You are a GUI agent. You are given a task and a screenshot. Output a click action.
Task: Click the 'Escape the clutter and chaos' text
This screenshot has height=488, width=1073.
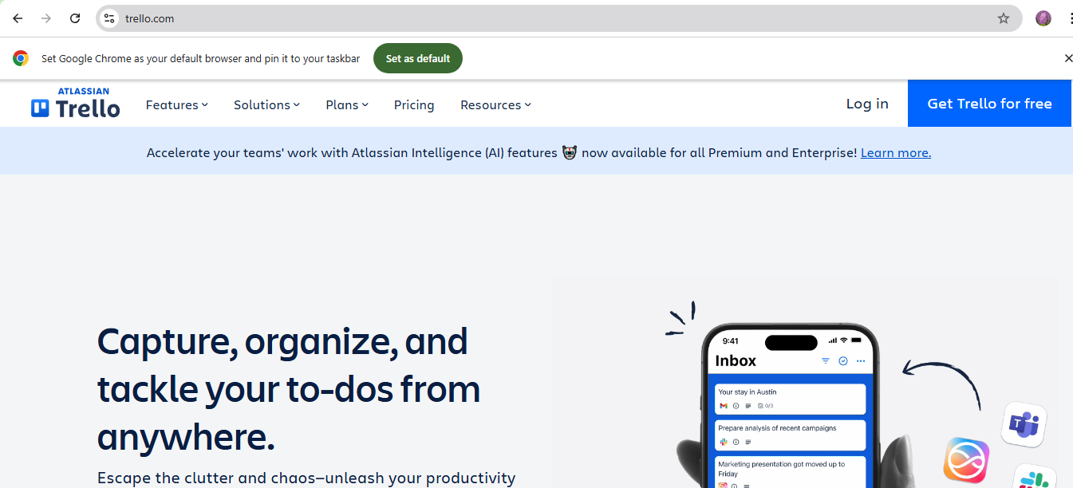coord(306,478)
